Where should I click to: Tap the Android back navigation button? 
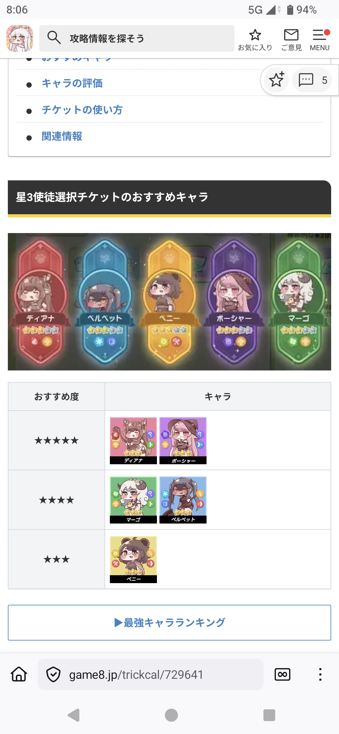click(74, 715)
